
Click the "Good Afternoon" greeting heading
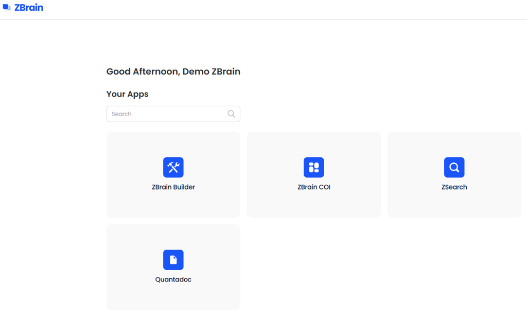click(x=143, y=71)
